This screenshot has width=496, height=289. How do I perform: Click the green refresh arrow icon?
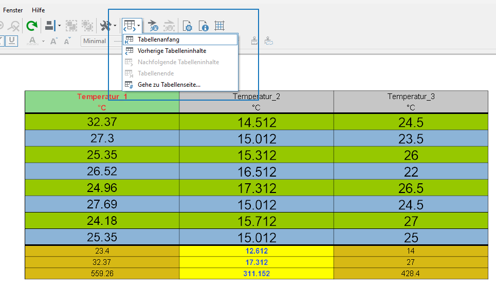tap(32, 25)
